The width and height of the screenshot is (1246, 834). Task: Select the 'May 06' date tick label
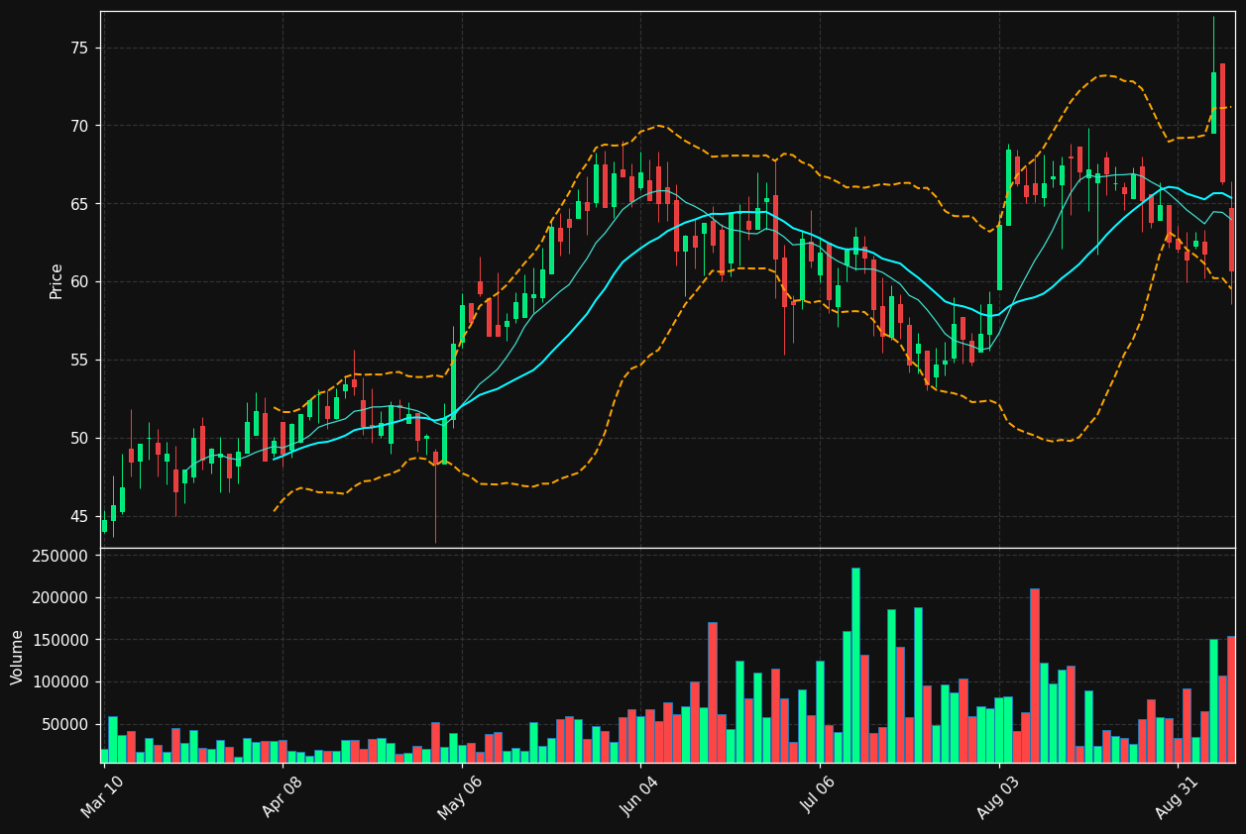(x=460, y=796)
